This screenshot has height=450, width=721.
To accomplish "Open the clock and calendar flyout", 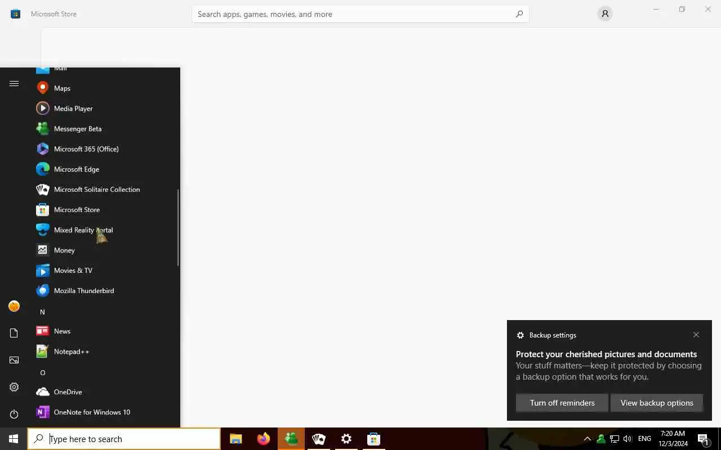I will [673, 439].
